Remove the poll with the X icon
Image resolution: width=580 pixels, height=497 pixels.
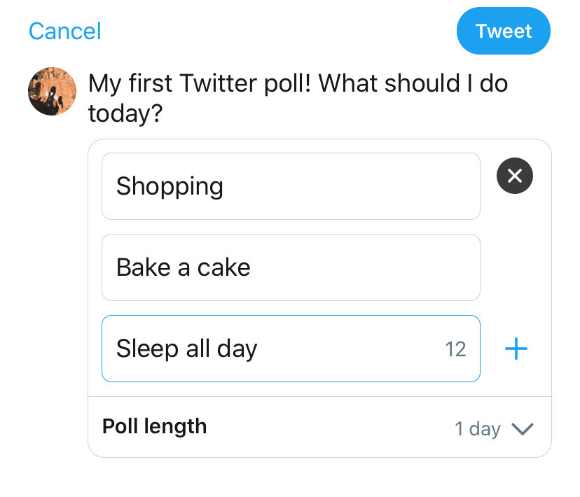click(515, 176)
